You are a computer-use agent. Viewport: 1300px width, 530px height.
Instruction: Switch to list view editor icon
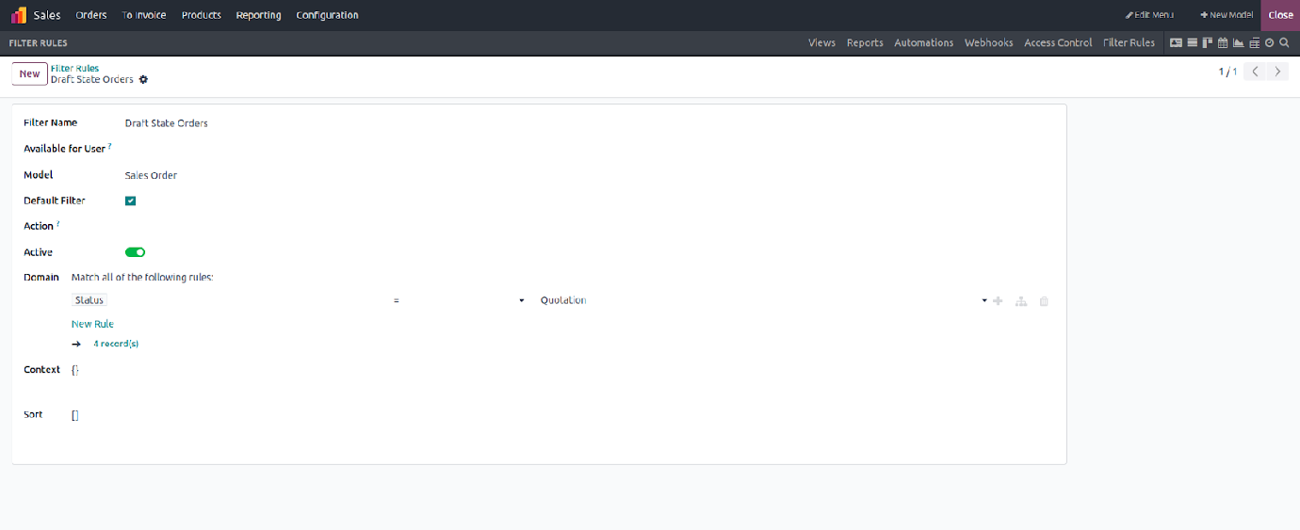pyautogui.click(x=1192, y=42)
